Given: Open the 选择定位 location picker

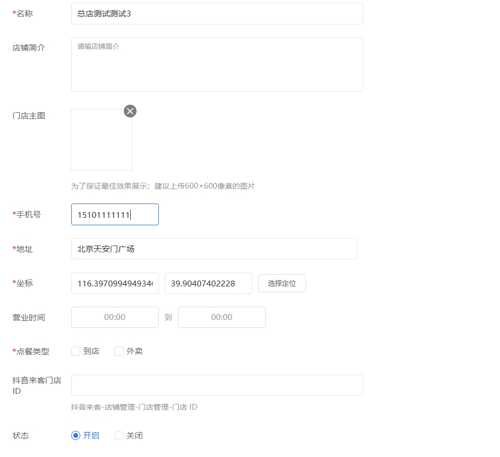Looking at the screenshot, I should (x=282, y=283).
